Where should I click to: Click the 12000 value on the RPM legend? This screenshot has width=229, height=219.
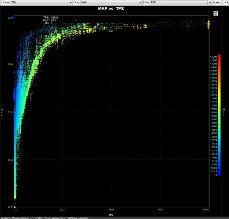click(213, 57)
